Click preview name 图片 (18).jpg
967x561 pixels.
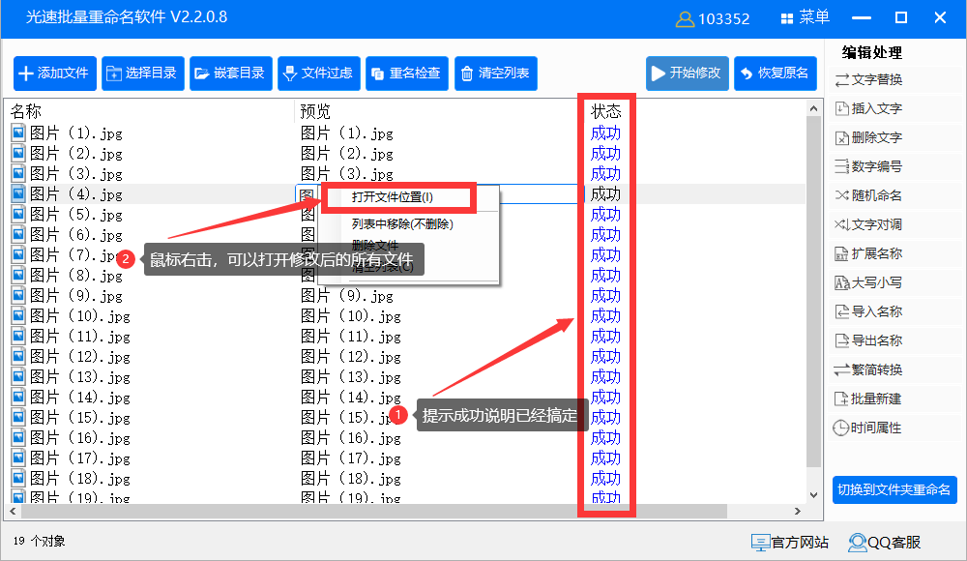351,480
